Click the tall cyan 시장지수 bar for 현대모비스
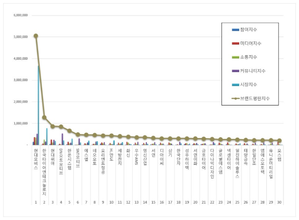Image resolution: width=299 pixels, height=220 pixels. click(x=39, y=105)
